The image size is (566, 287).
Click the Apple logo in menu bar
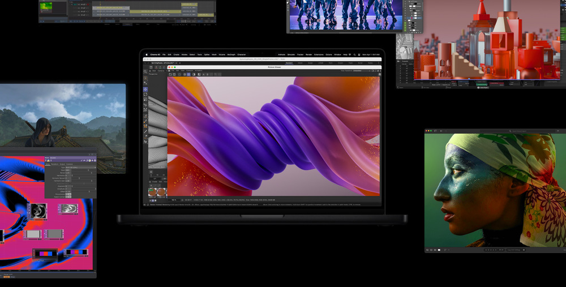tap(146, 55)
